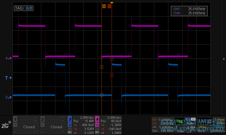Click channel 4 2.00V/div scale value
This screenshot has height=135, width=226.
114,118
